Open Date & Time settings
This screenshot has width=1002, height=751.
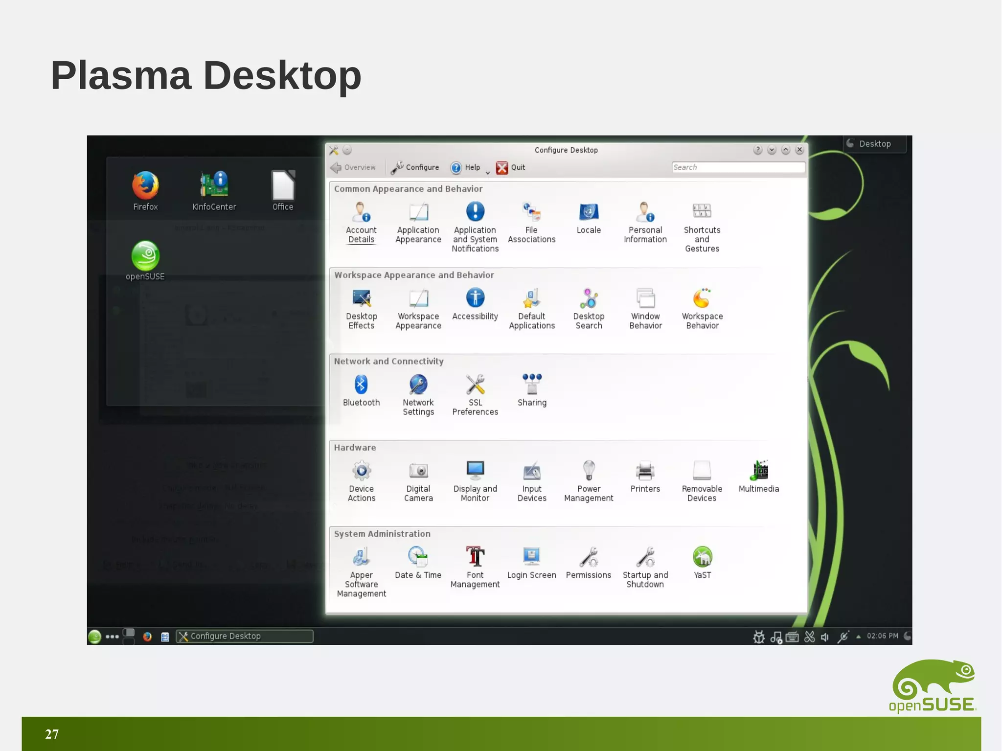click(418, 563)
